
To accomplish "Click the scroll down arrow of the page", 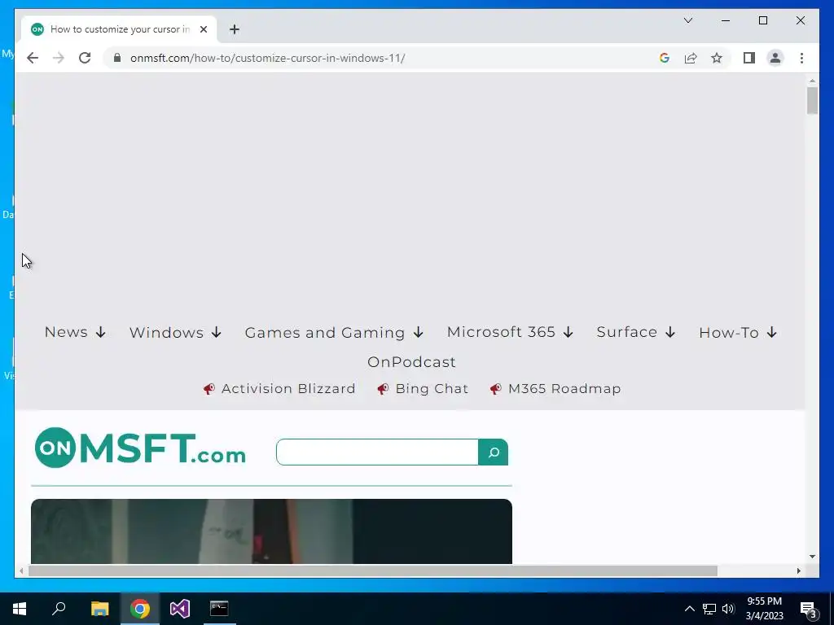I will 812,557.
